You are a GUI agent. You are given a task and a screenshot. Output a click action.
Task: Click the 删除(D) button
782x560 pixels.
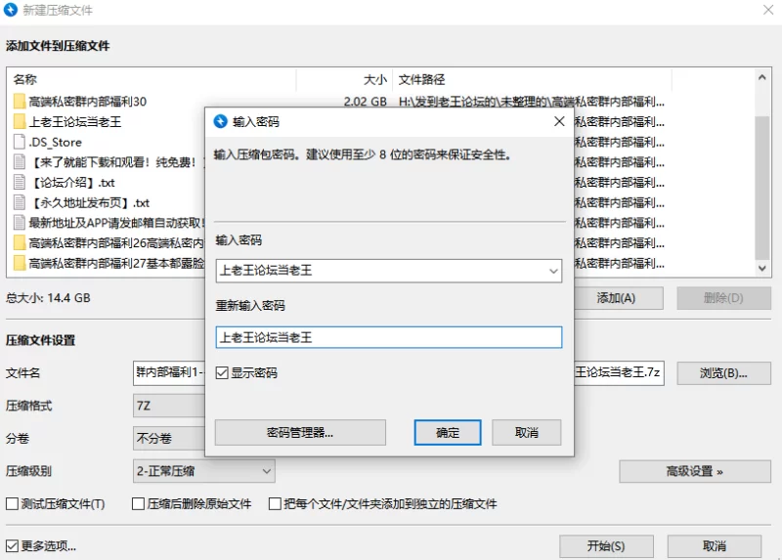click(723, 298)
